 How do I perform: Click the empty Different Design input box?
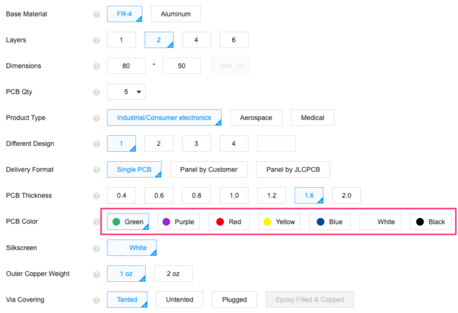276,143
